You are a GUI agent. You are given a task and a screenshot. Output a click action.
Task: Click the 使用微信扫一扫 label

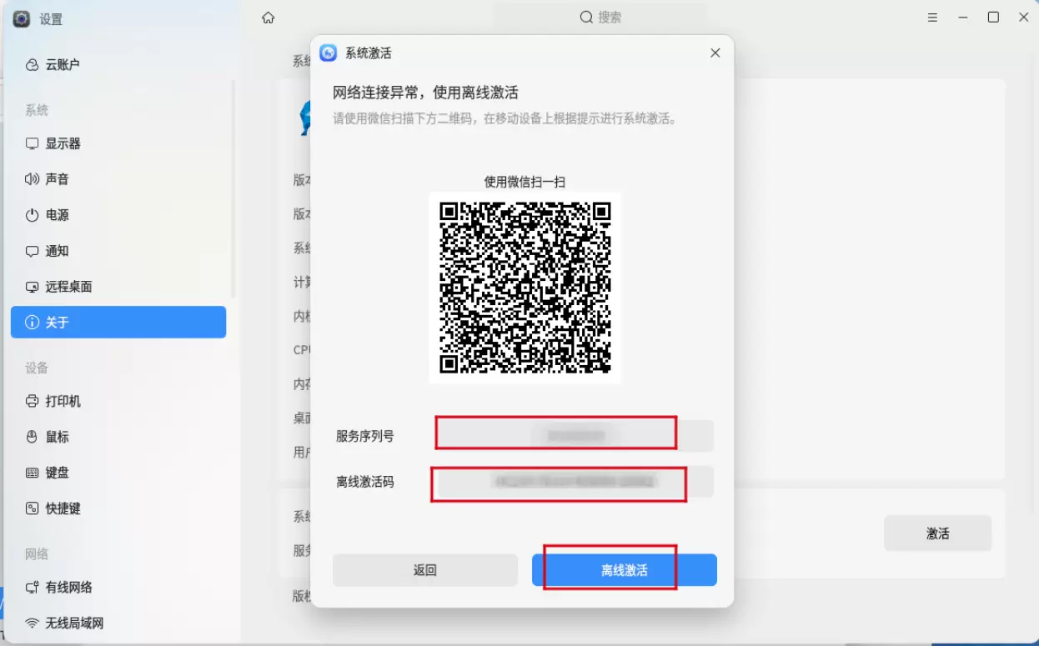[525, 182]
